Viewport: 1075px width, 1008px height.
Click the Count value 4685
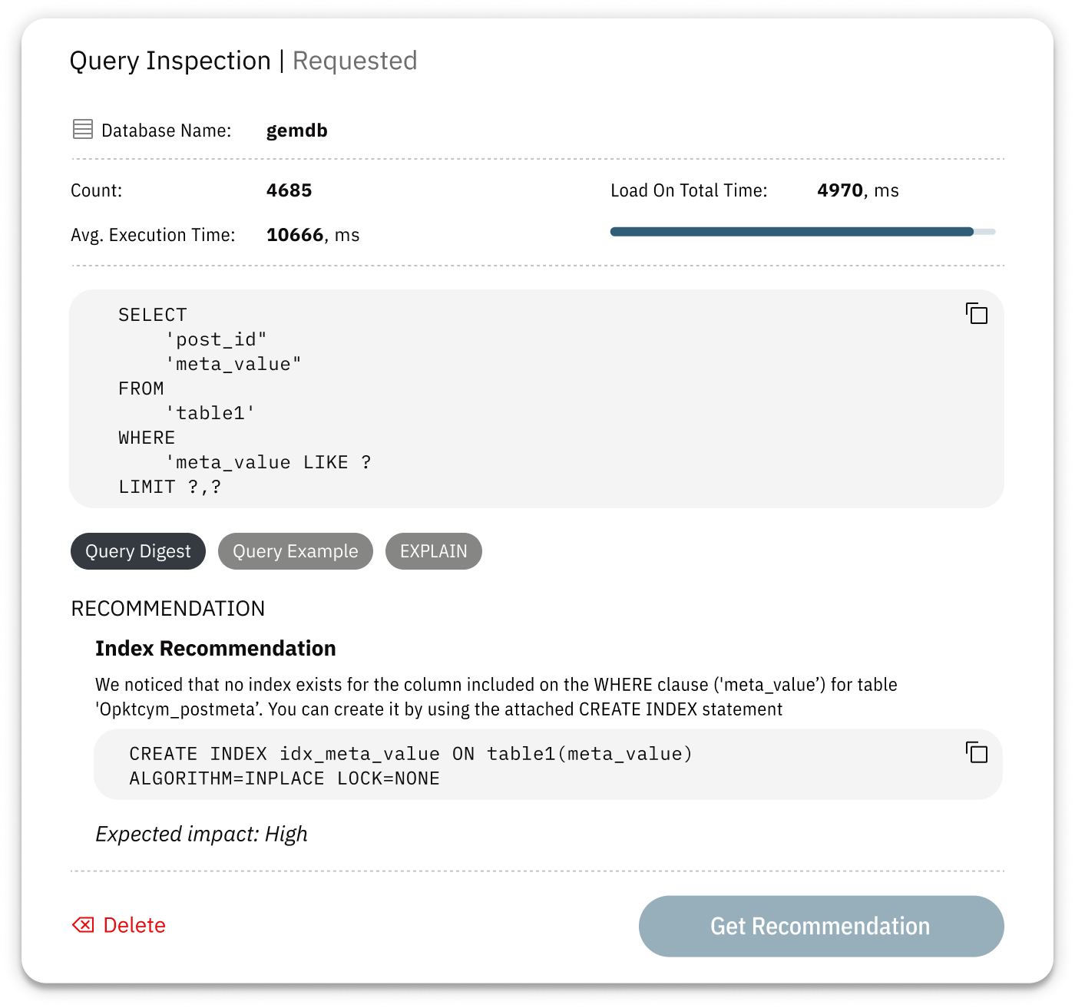click(x=289, y=190)
